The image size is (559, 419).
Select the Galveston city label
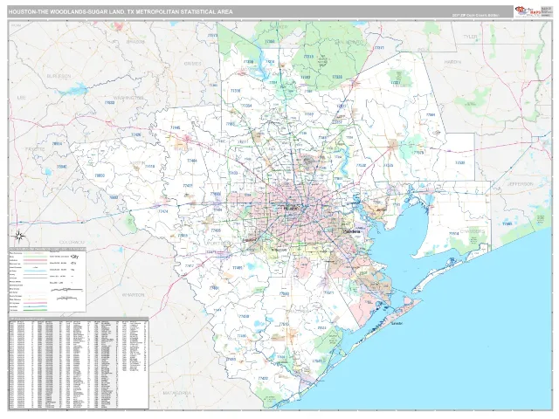(397, 324)
